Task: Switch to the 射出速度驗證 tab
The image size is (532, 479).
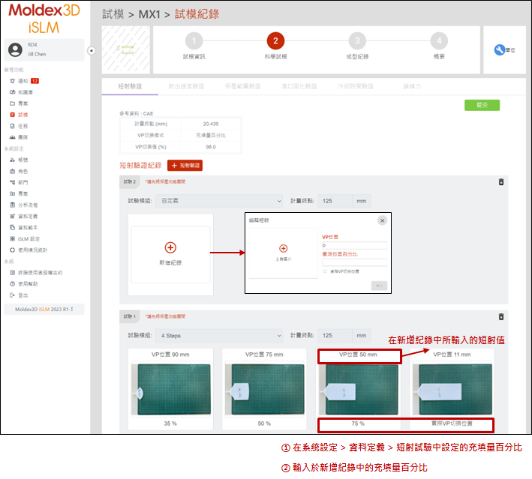Action: 186,86
